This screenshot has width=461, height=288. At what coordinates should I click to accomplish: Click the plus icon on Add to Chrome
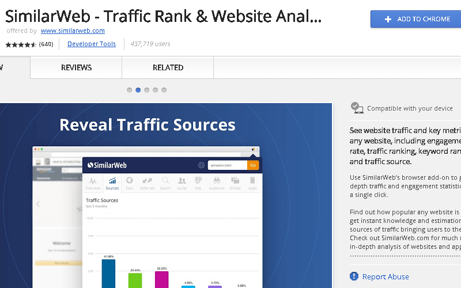(x=388, y=19)
